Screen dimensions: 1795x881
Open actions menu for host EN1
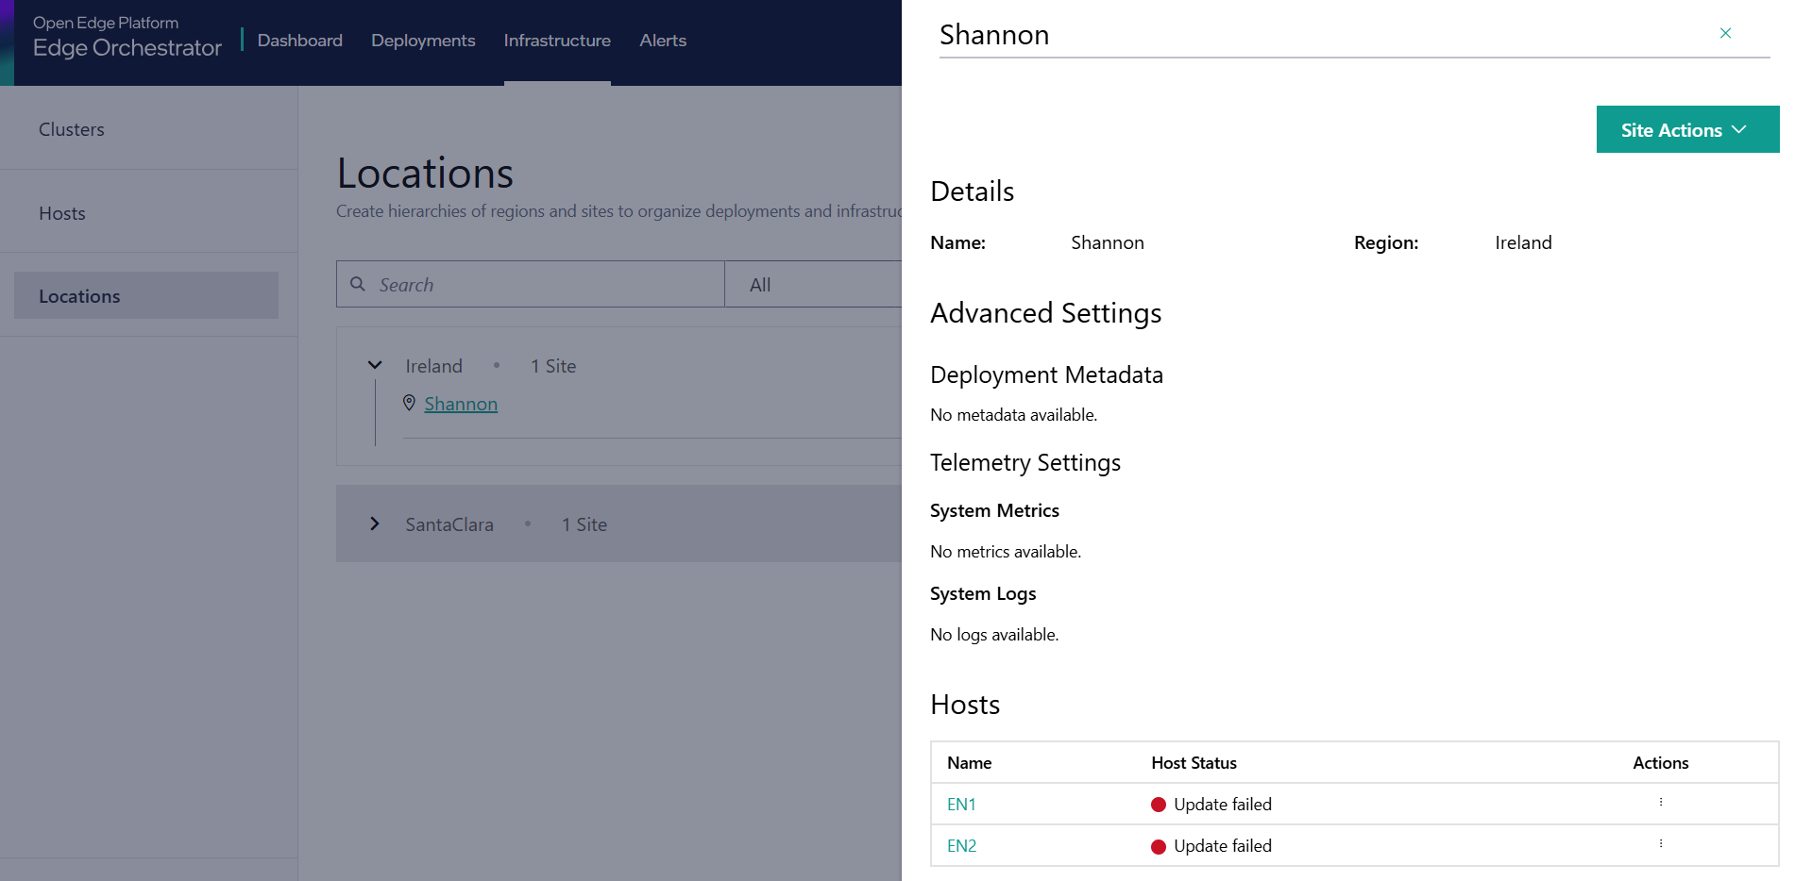(x=1660, y=803)
